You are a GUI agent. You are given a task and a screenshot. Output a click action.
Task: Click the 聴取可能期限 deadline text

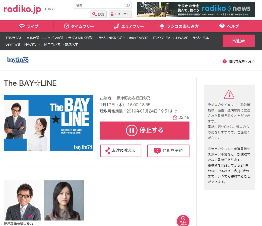click(138, 111)
